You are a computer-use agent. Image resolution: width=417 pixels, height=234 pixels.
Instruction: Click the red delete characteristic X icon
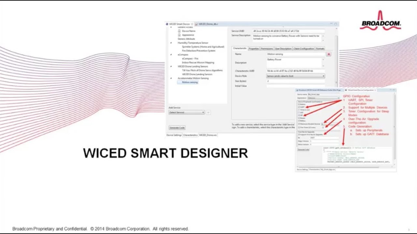click(329, 54)
